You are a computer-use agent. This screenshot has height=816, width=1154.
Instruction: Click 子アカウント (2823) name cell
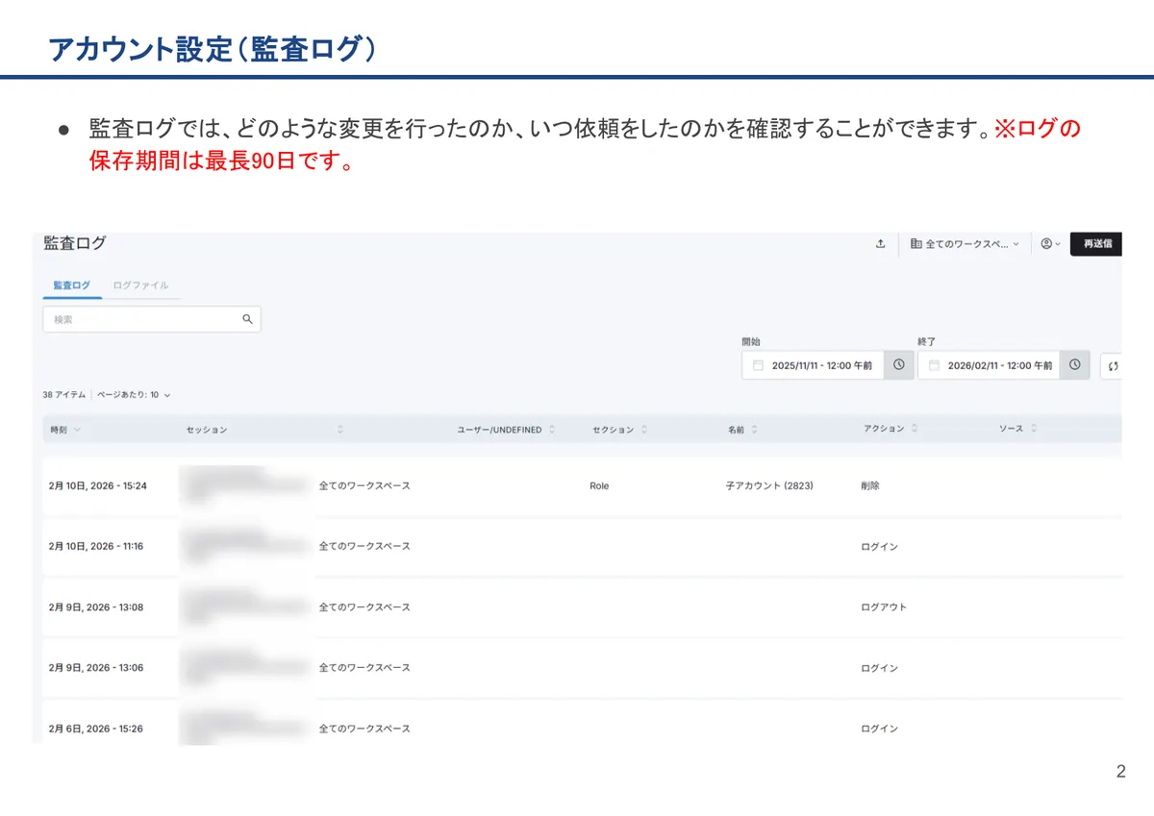click(769, 486)
